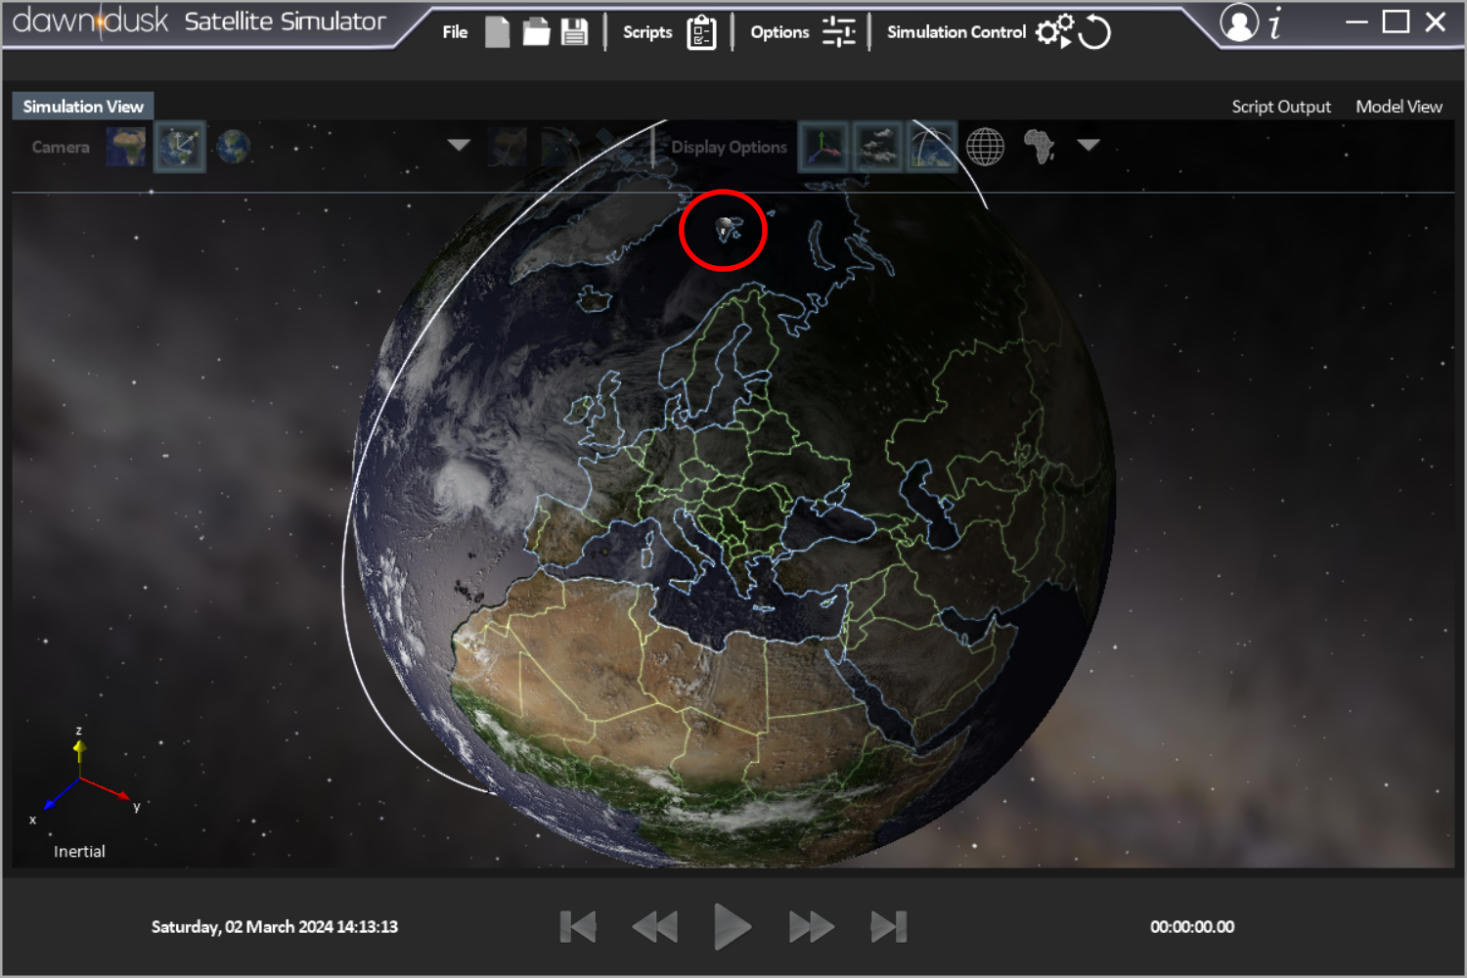This screenshot has width=1467, height=978.
Task: Save the file with floppy disk icon
Action: click(574, 32)
